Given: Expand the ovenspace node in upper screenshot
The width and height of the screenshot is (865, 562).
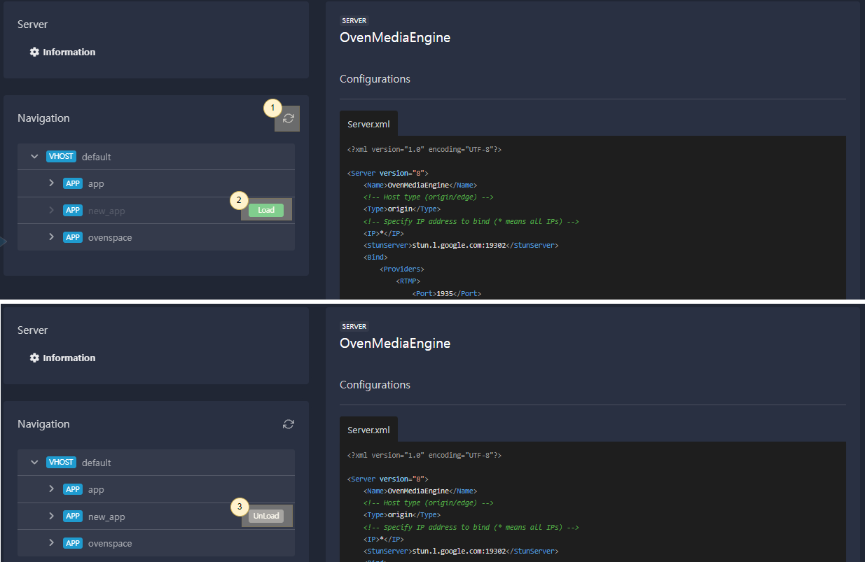Looking at the screenshot, I should click(51, 237).
